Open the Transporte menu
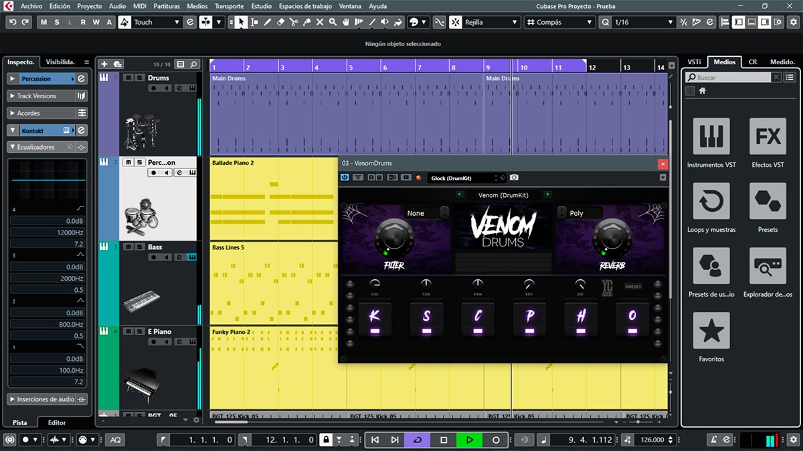This screenshot has width=803, height=451. pos(230,6)
